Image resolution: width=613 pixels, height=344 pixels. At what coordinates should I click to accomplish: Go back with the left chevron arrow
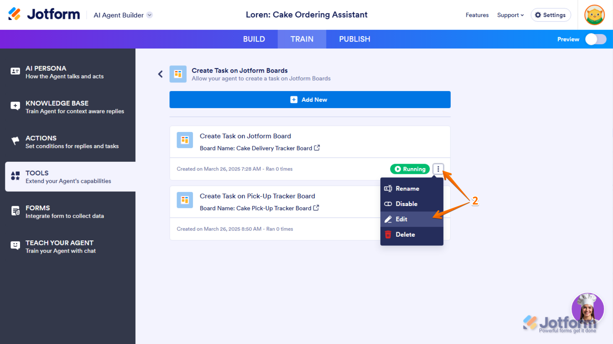160,74
